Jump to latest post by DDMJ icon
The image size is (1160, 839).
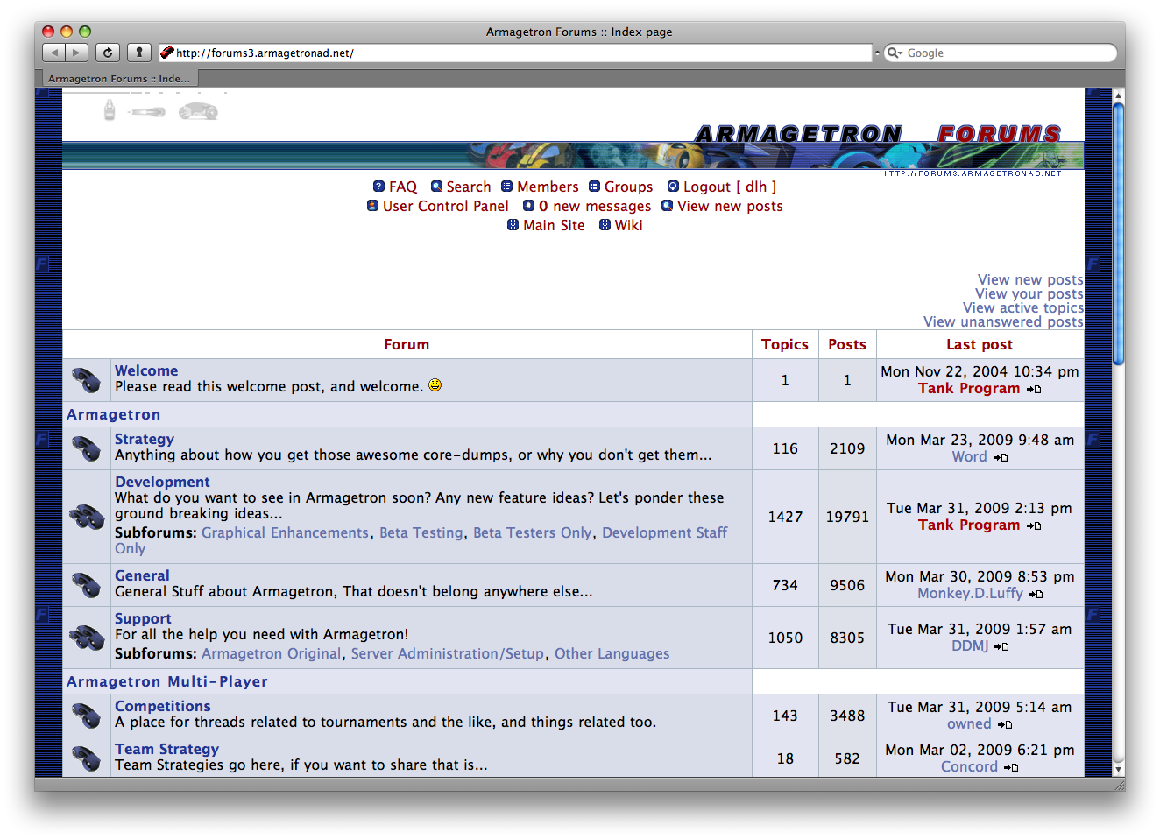click(x=1001, y=646)
